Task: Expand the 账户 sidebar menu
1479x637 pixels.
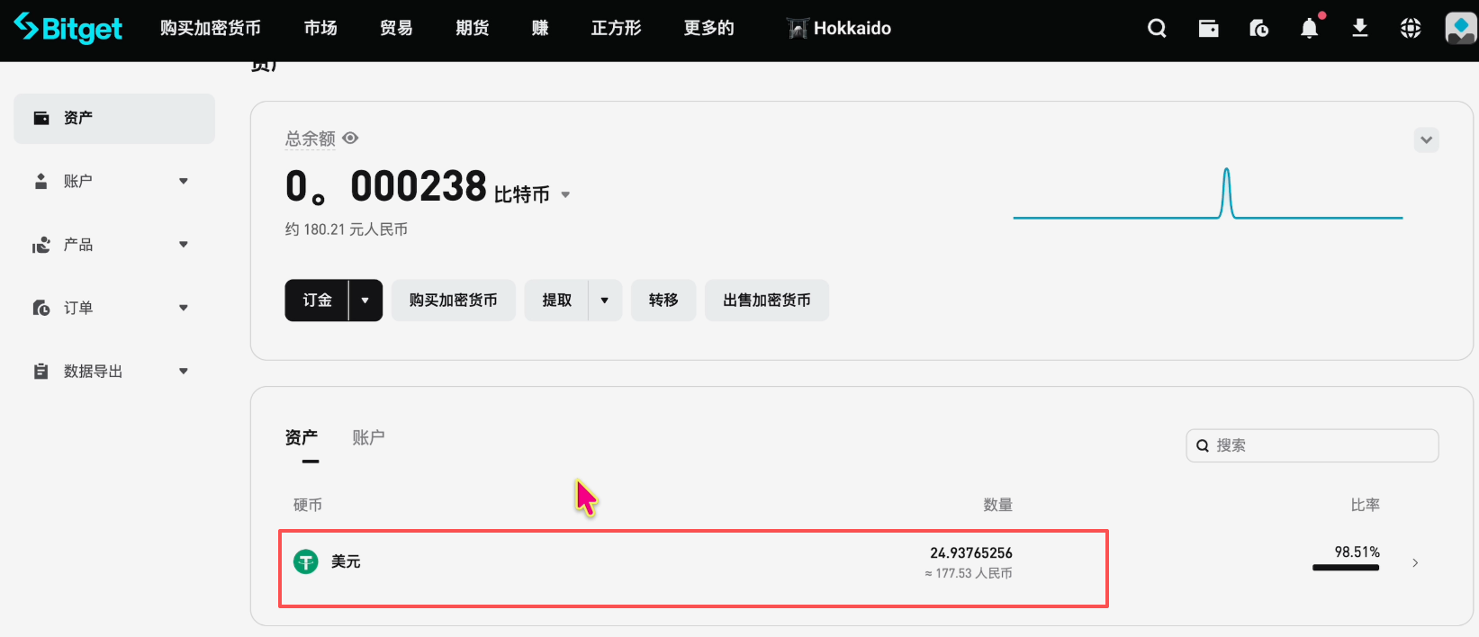Action: pos(113,181)
